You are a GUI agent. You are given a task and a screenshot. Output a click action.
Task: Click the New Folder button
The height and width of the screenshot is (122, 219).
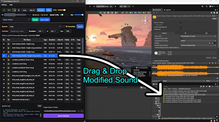point(45,20)
